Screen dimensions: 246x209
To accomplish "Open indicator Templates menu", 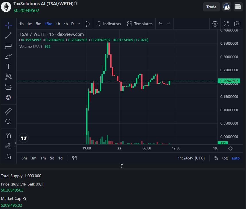I will 140,24.
